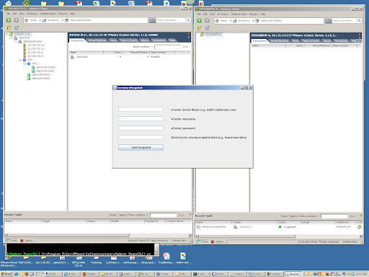Screen dimensions: 369x277
Task: Click the horizontal scrollbar in left Recent Tasks panel
Action: pos(98,235)
